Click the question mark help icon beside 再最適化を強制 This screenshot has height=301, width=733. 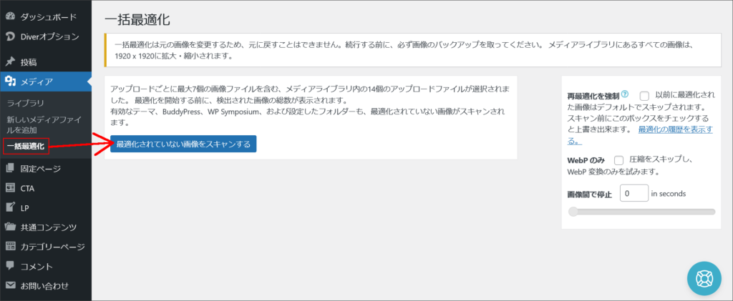pos(626,95)
